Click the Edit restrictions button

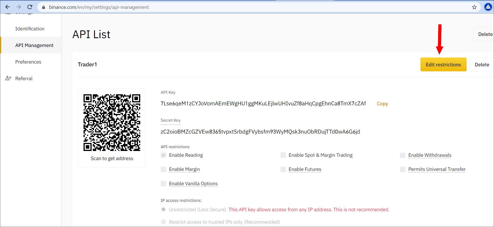click(443, 64)
